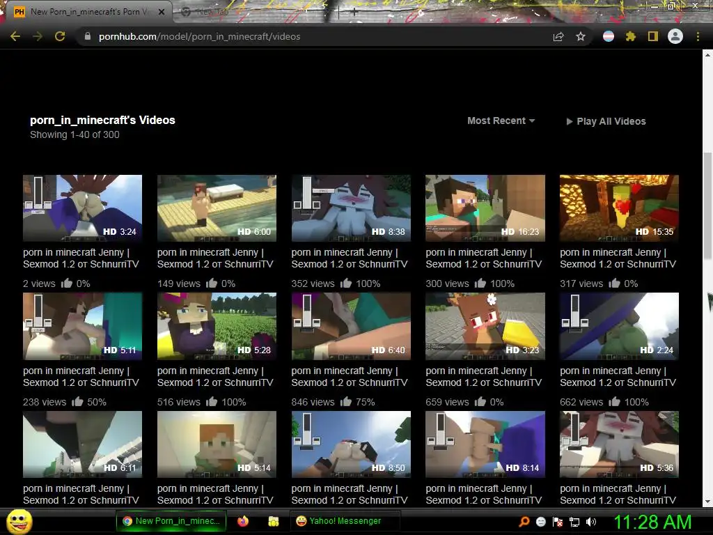Open the Chrome three-dot menu
Viewport: 713px width, 535px height.
[698, 36]
